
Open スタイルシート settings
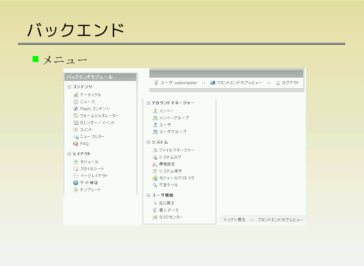92,169
